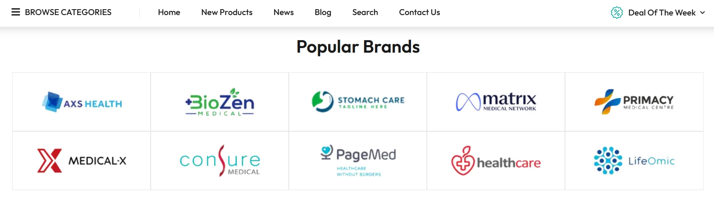Go to the Home menu item

[169, 13]
